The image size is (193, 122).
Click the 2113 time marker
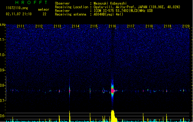pos(57,26)
